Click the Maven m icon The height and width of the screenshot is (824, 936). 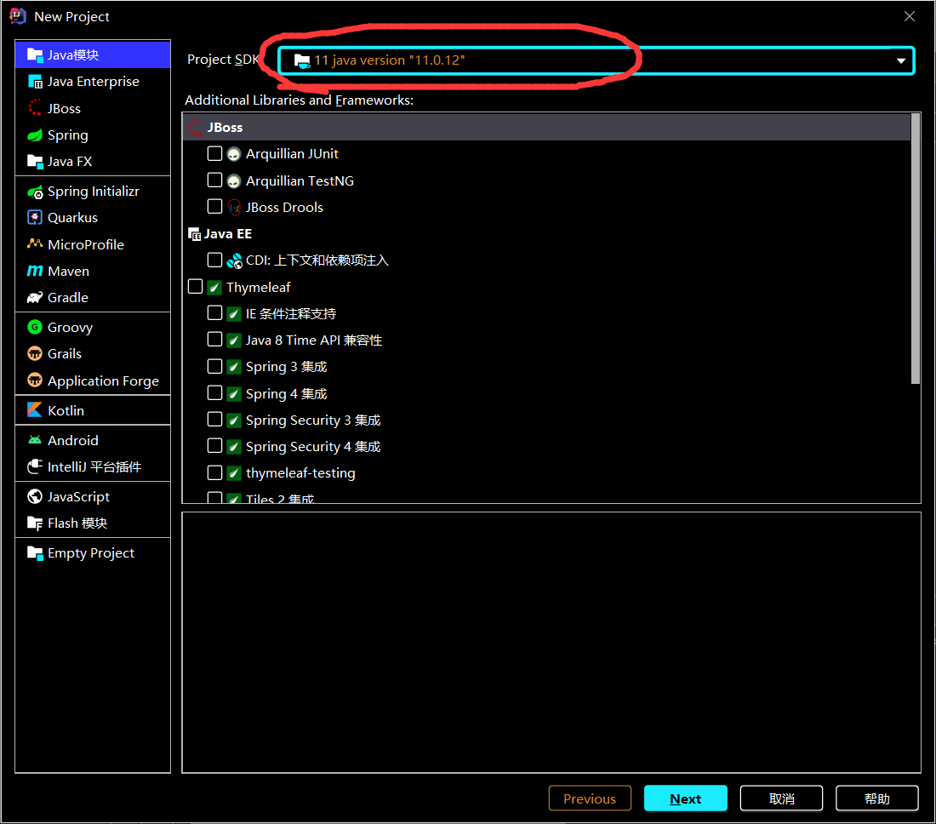[x=35, y=271]
